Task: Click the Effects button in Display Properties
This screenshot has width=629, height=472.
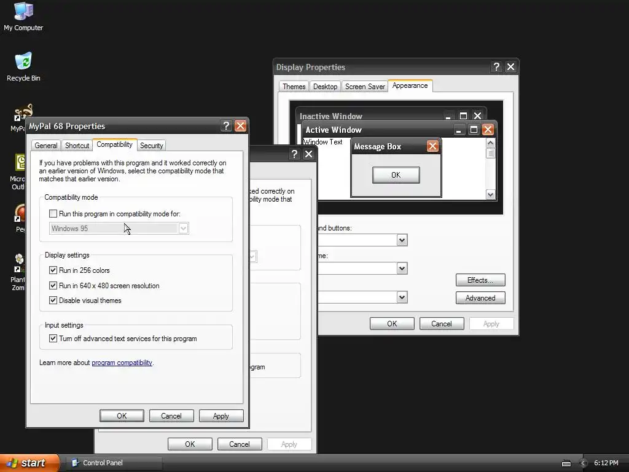Action: [480, 280]
